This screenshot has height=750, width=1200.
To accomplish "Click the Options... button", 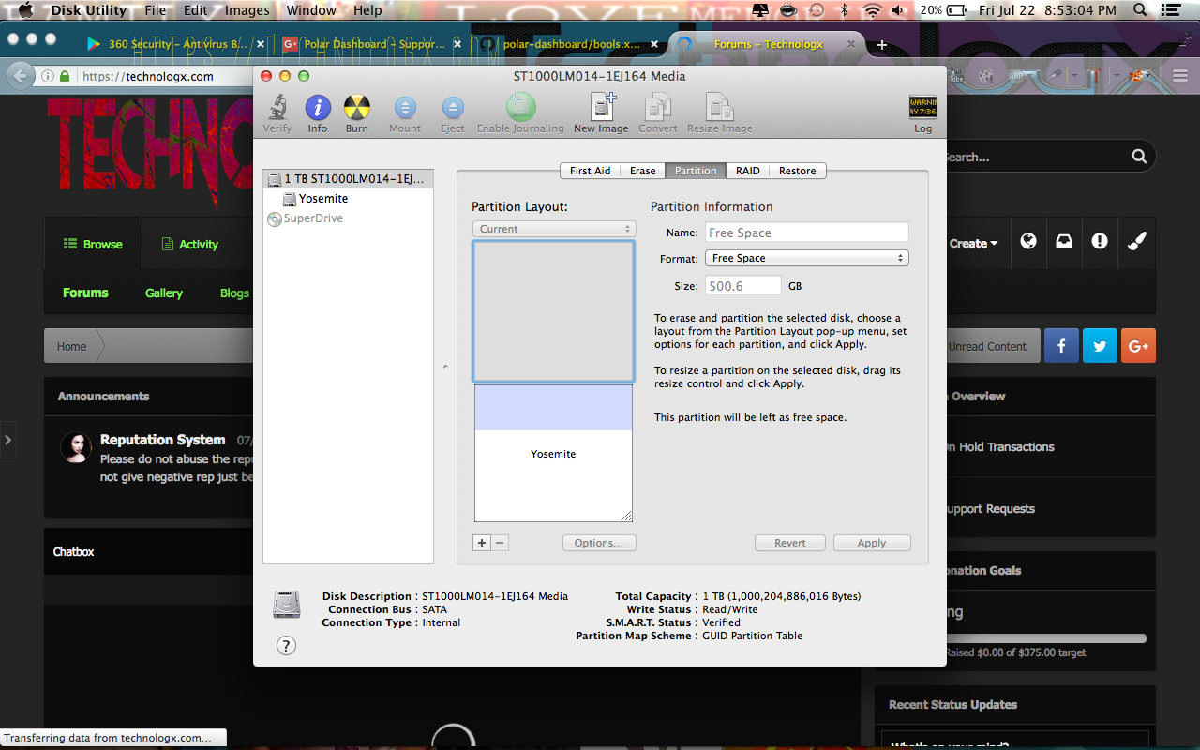I will (x=599, y=543).
